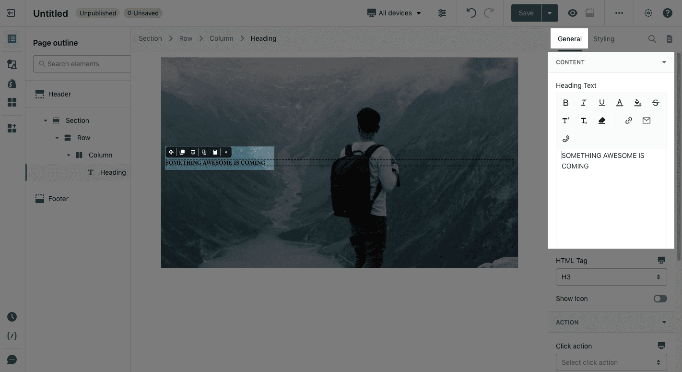Viewport: 682px width, 372px height.
Task: Apply bold to heading text
Action: click(565, 102)
